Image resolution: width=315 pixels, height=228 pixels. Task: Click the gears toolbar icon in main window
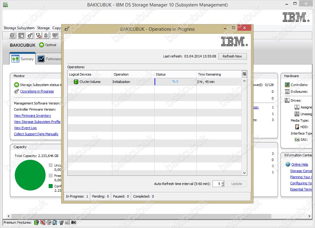pos(30,36)
